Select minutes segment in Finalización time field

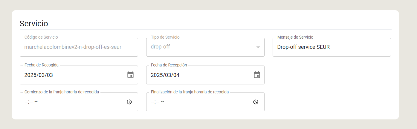(157, 102)
